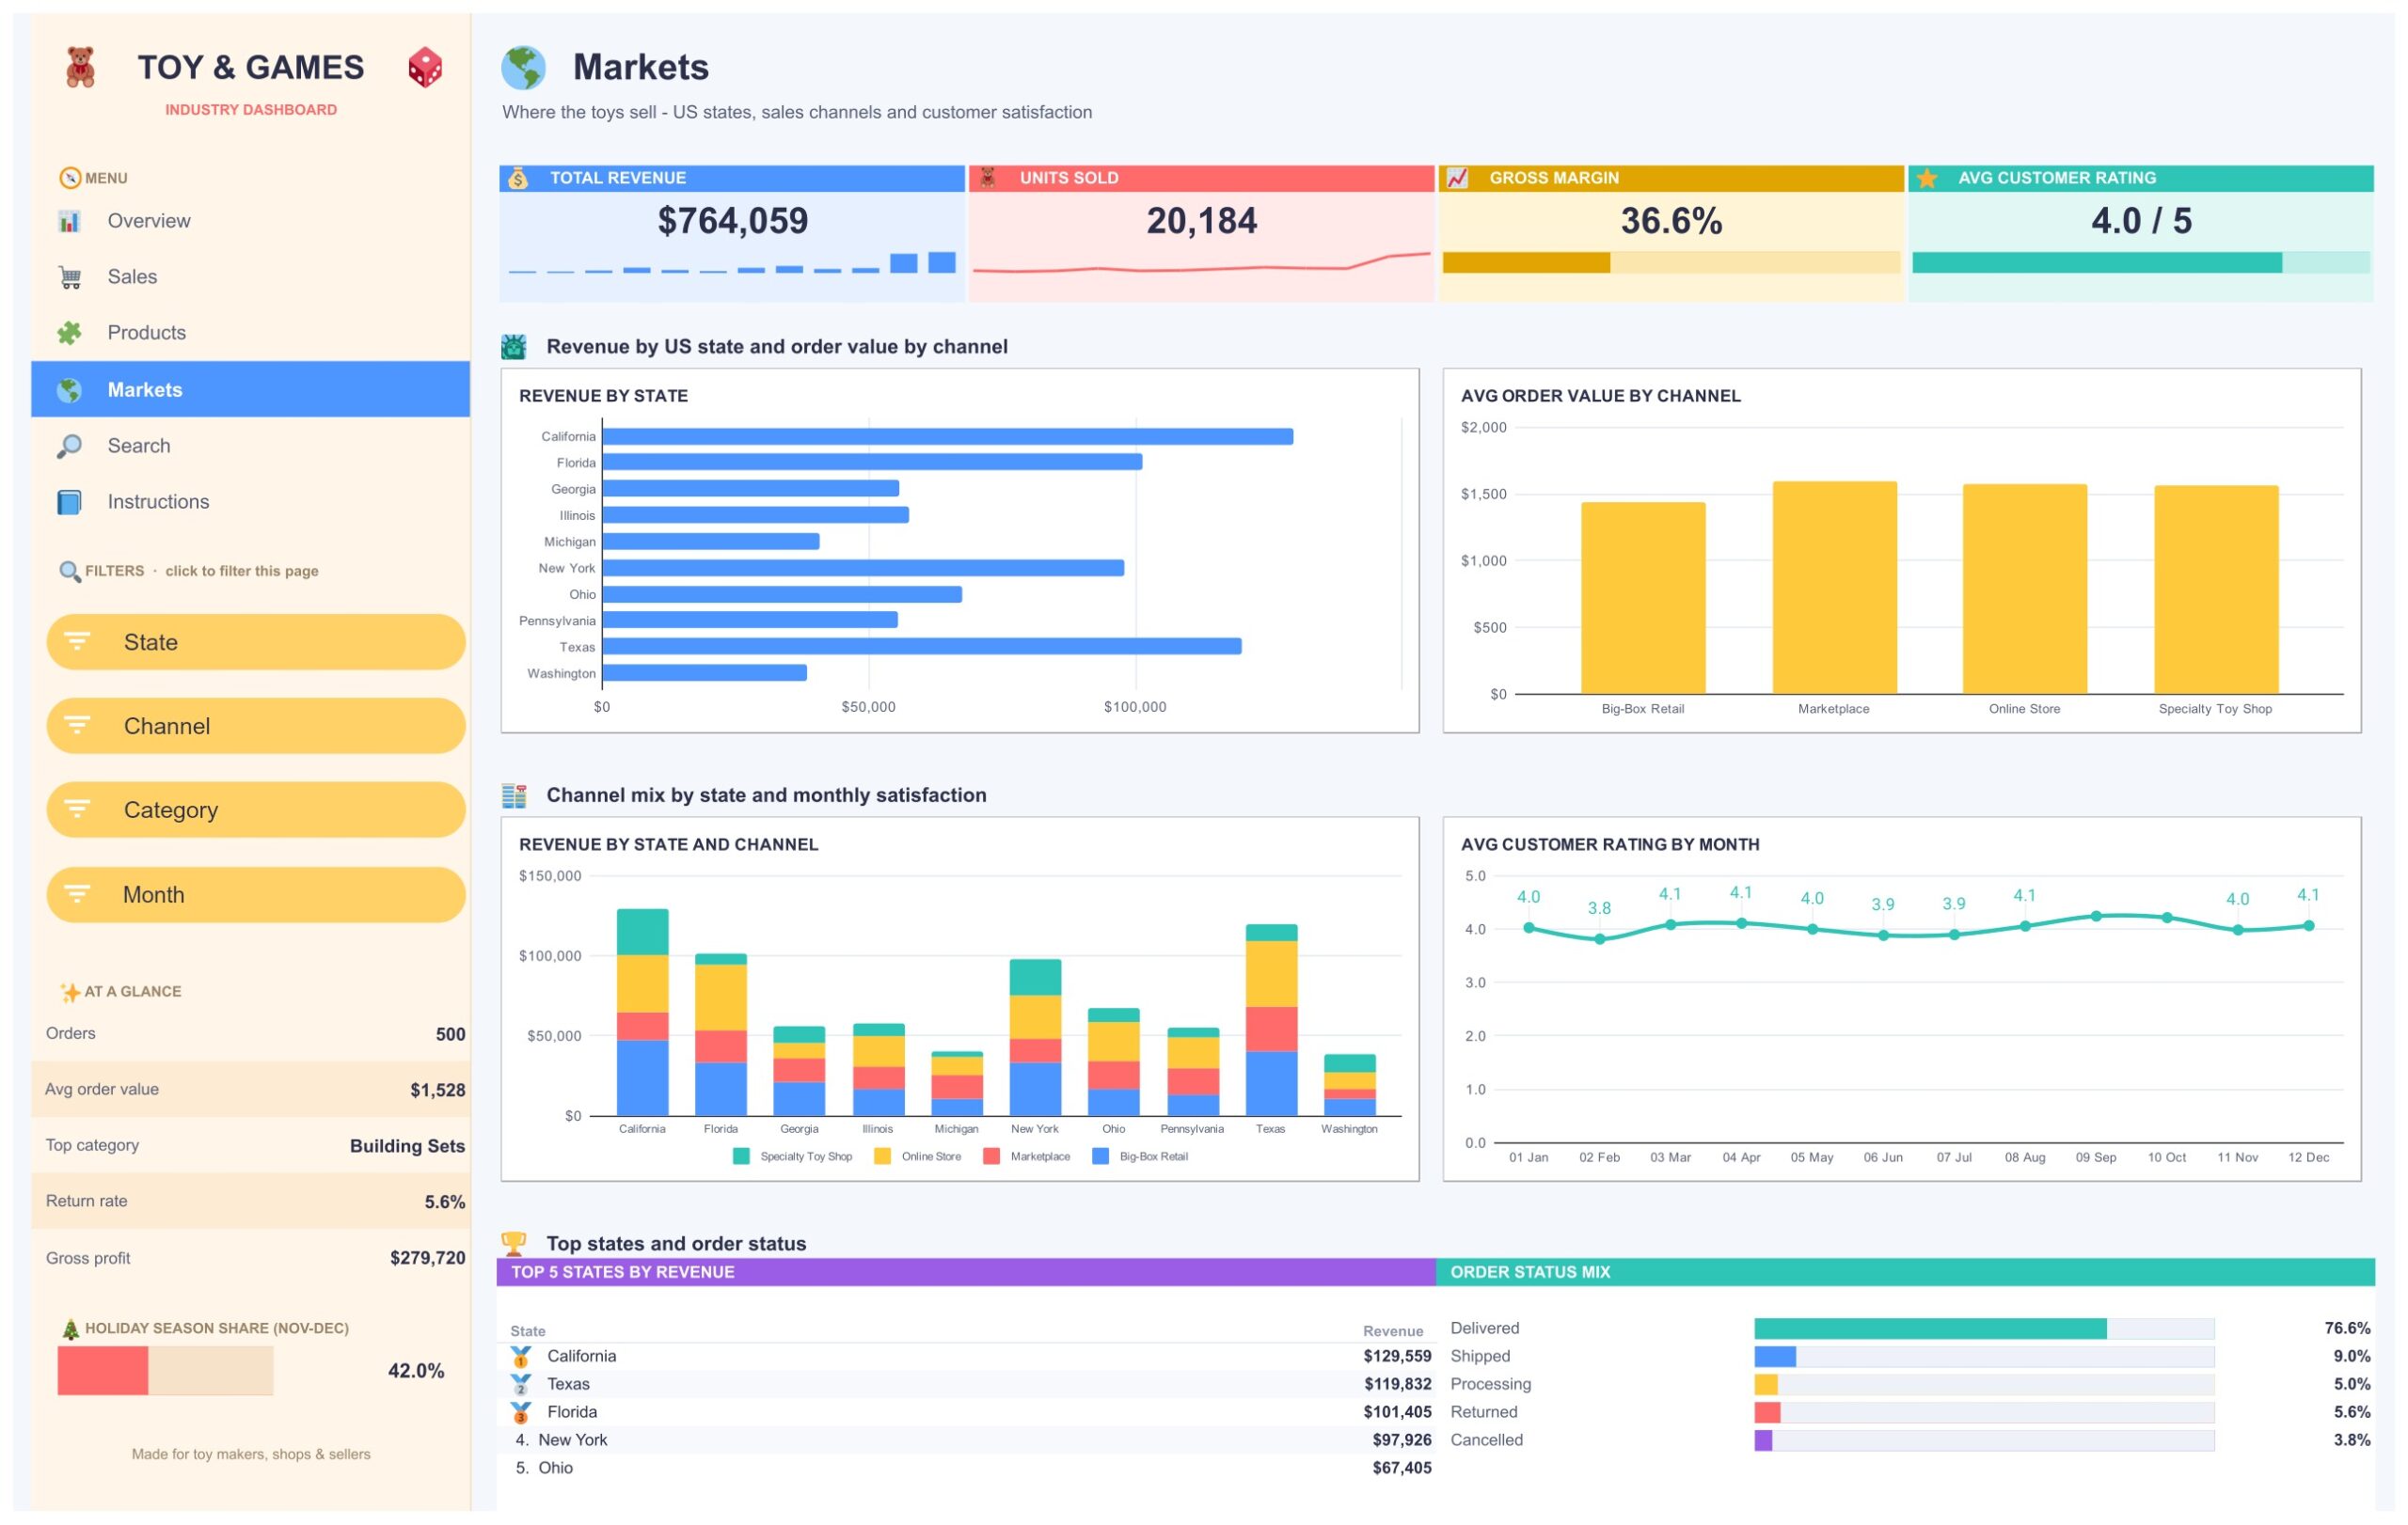The image size is (2408, 1525).
Task: Click the red dice icon
Action: coord(425,67)
